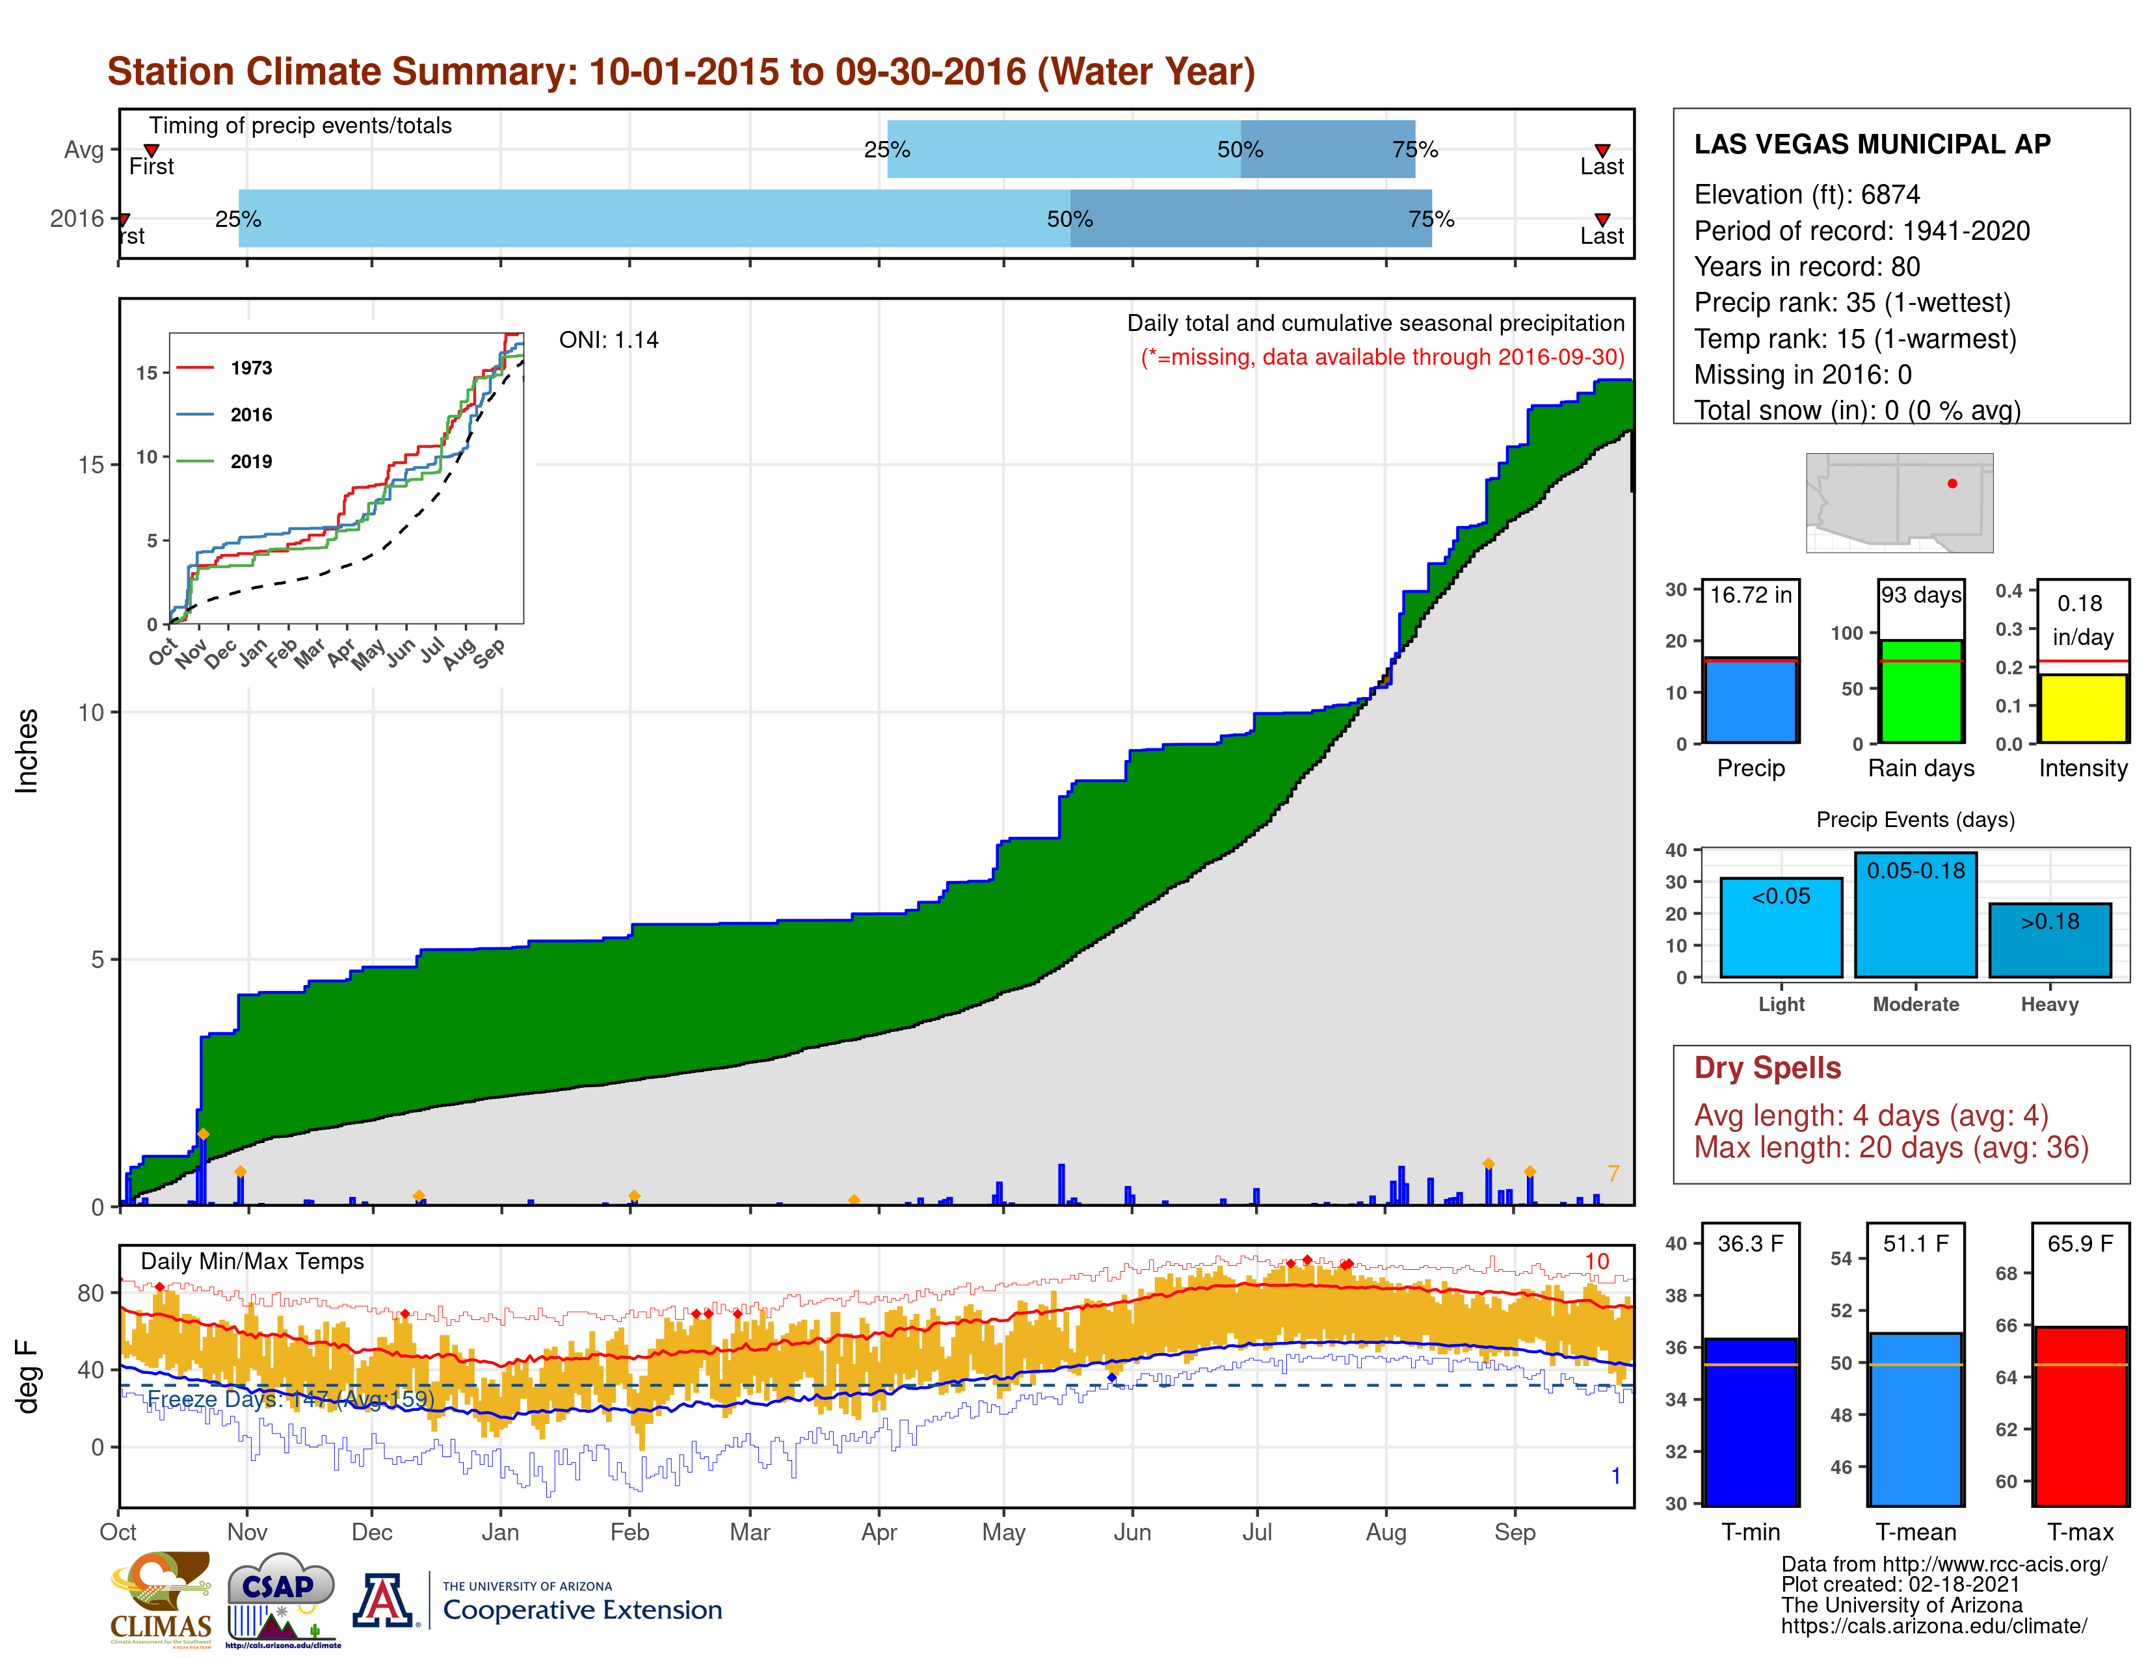Click the 'Missing in 2016: 0' text
Screen dimensions: 2146x1658
pos(1802,375)
